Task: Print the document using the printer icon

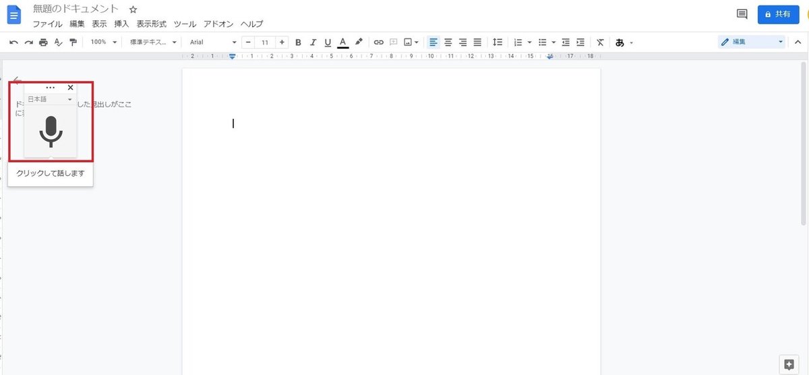Action: pyautogui.click(x=43, y=42)
